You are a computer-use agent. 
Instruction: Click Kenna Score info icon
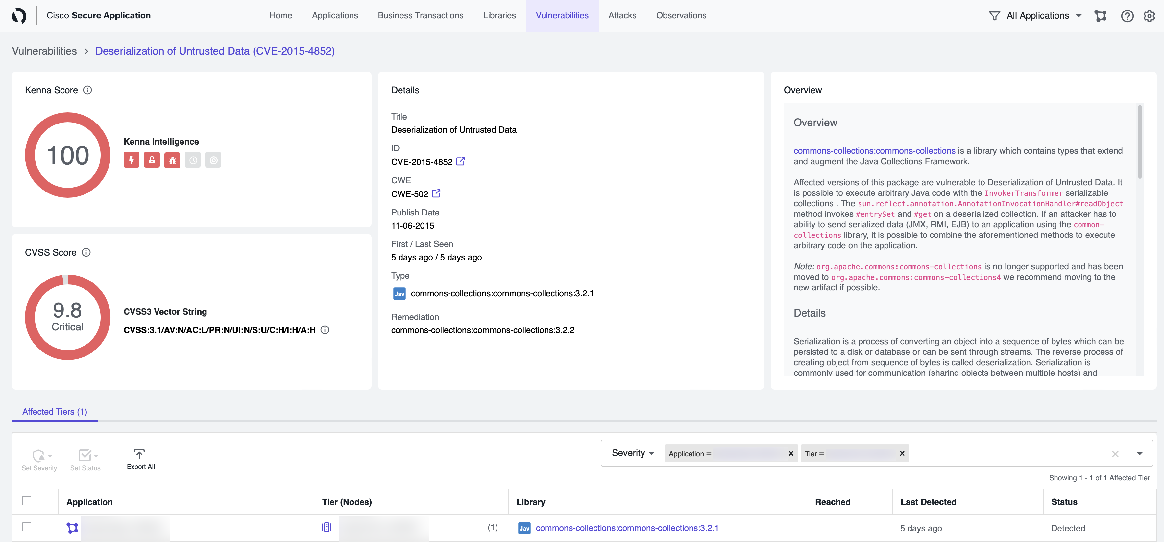point(88,90)
